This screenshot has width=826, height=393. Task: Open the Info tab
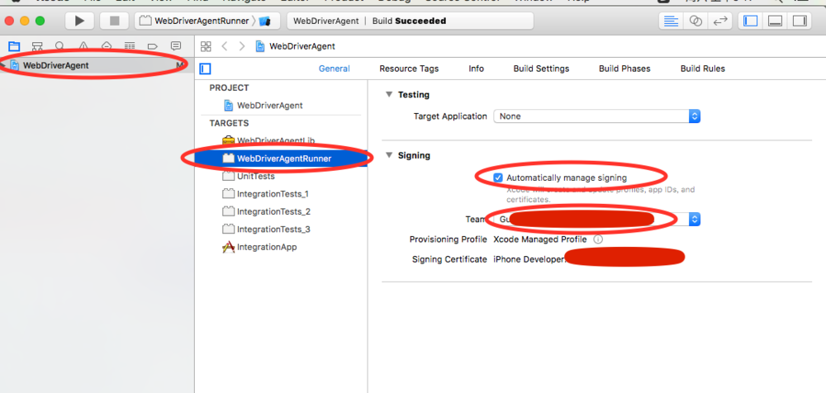tap(477, 69)
